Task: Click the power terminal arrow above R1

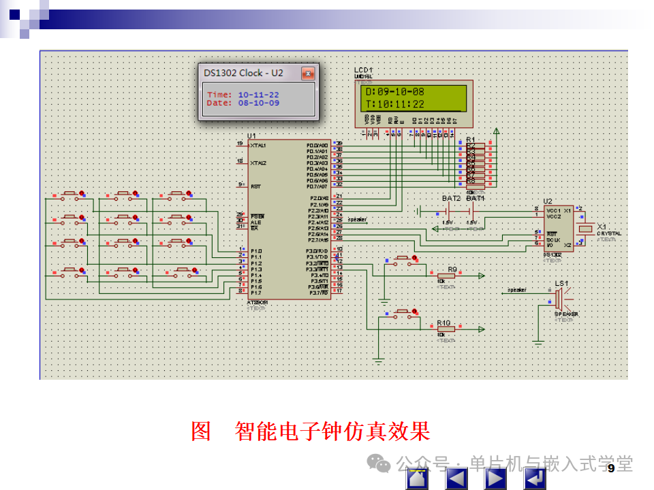Action: click(497, 131)
